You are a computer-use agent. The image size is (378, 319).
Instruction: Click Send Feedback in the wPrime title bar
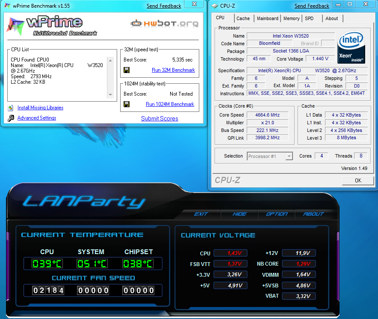[164, 6]
